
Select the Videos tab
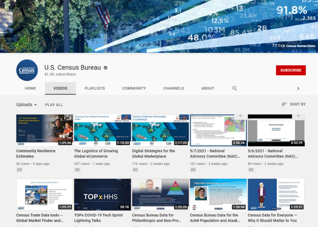60,88
